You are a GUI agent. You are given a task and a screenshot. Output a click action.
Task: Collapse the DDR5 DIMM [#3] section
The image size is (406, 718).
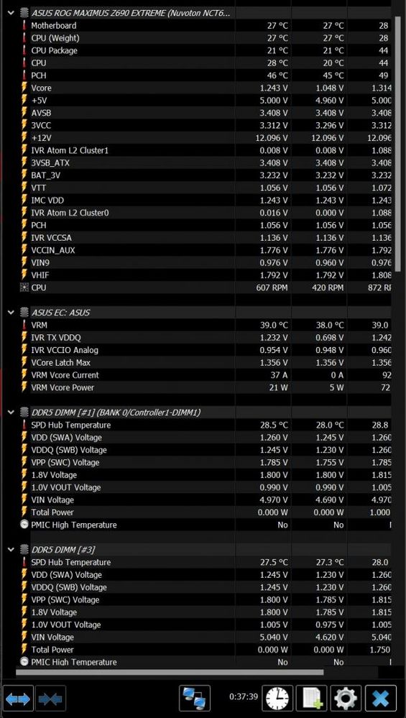point(11,550)
